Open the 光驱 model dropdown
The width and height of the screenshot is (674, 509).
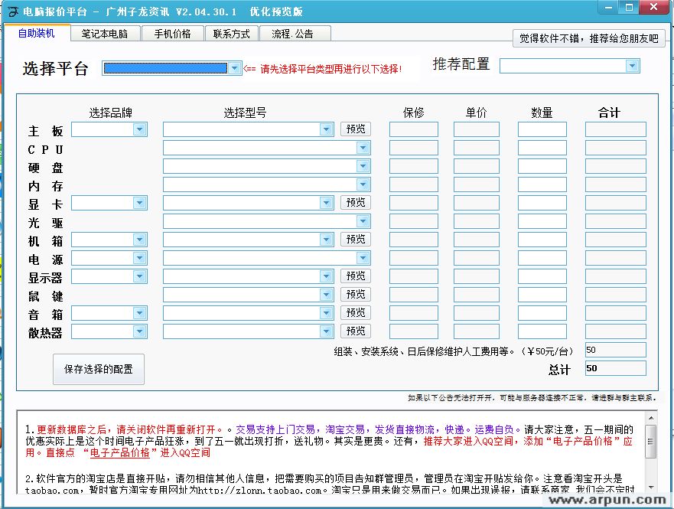(x=363, y=221)
